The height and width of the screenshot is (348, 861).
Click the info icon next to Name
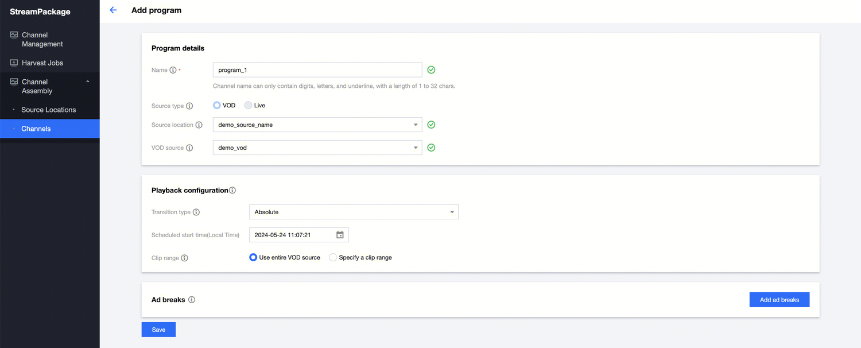pyautogui.click(x=173, y=70)
